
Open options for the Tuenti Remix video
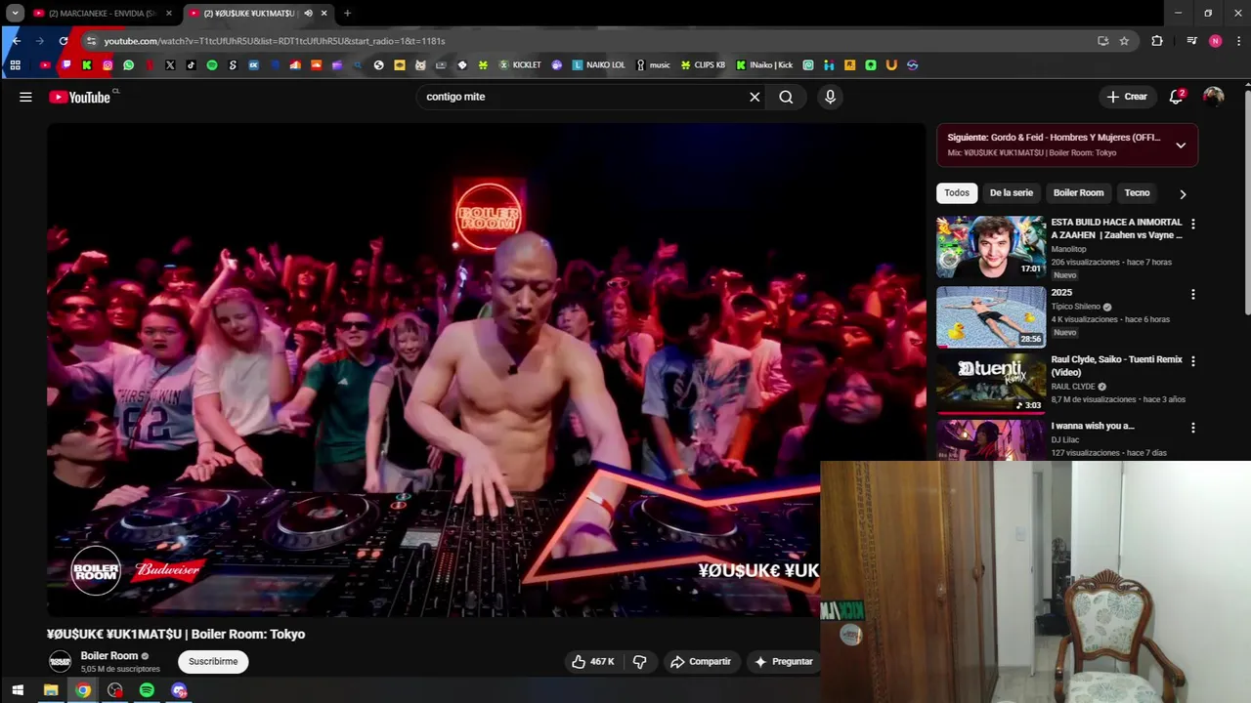coord(1192,361)
